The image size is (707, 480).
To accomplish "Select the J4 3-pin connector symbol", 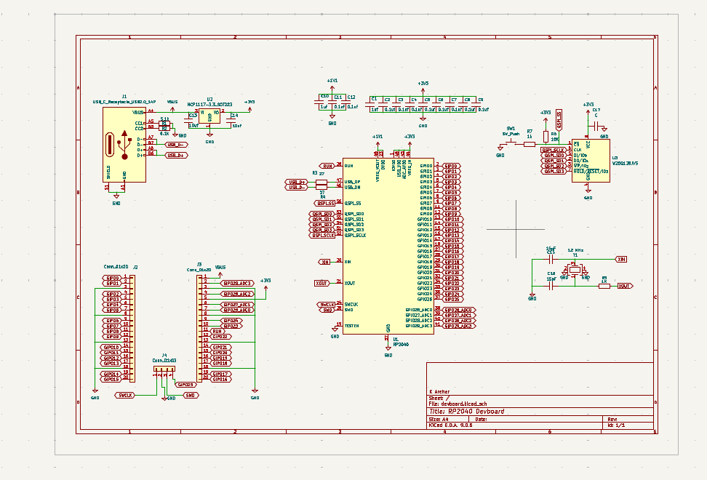I will [164, 370].
